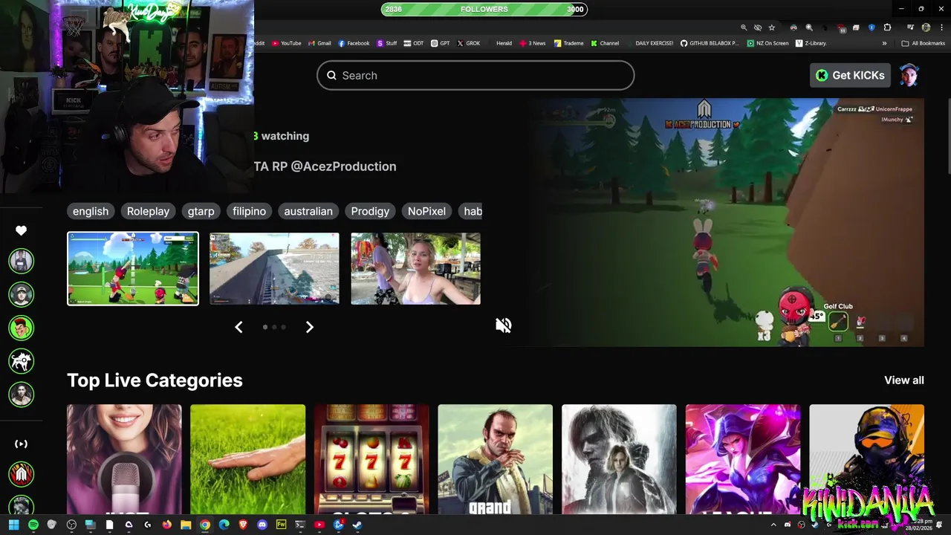Click the Kick search input field

[475, 75]
